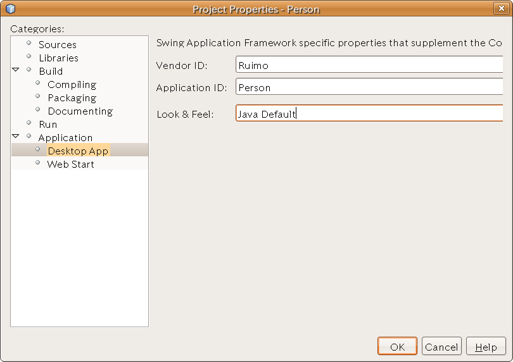513x362 pixels.
Task: Select the highlighted Desktop App item
Action: coord(78,151)
